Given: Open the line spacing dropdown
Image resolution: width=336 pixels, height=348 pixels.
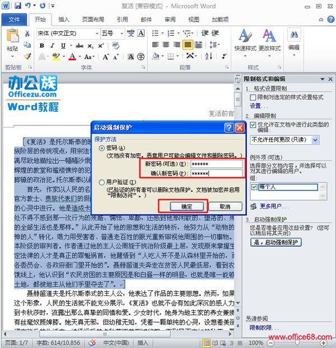Looking at the screenshot, I should coord(214,45).
